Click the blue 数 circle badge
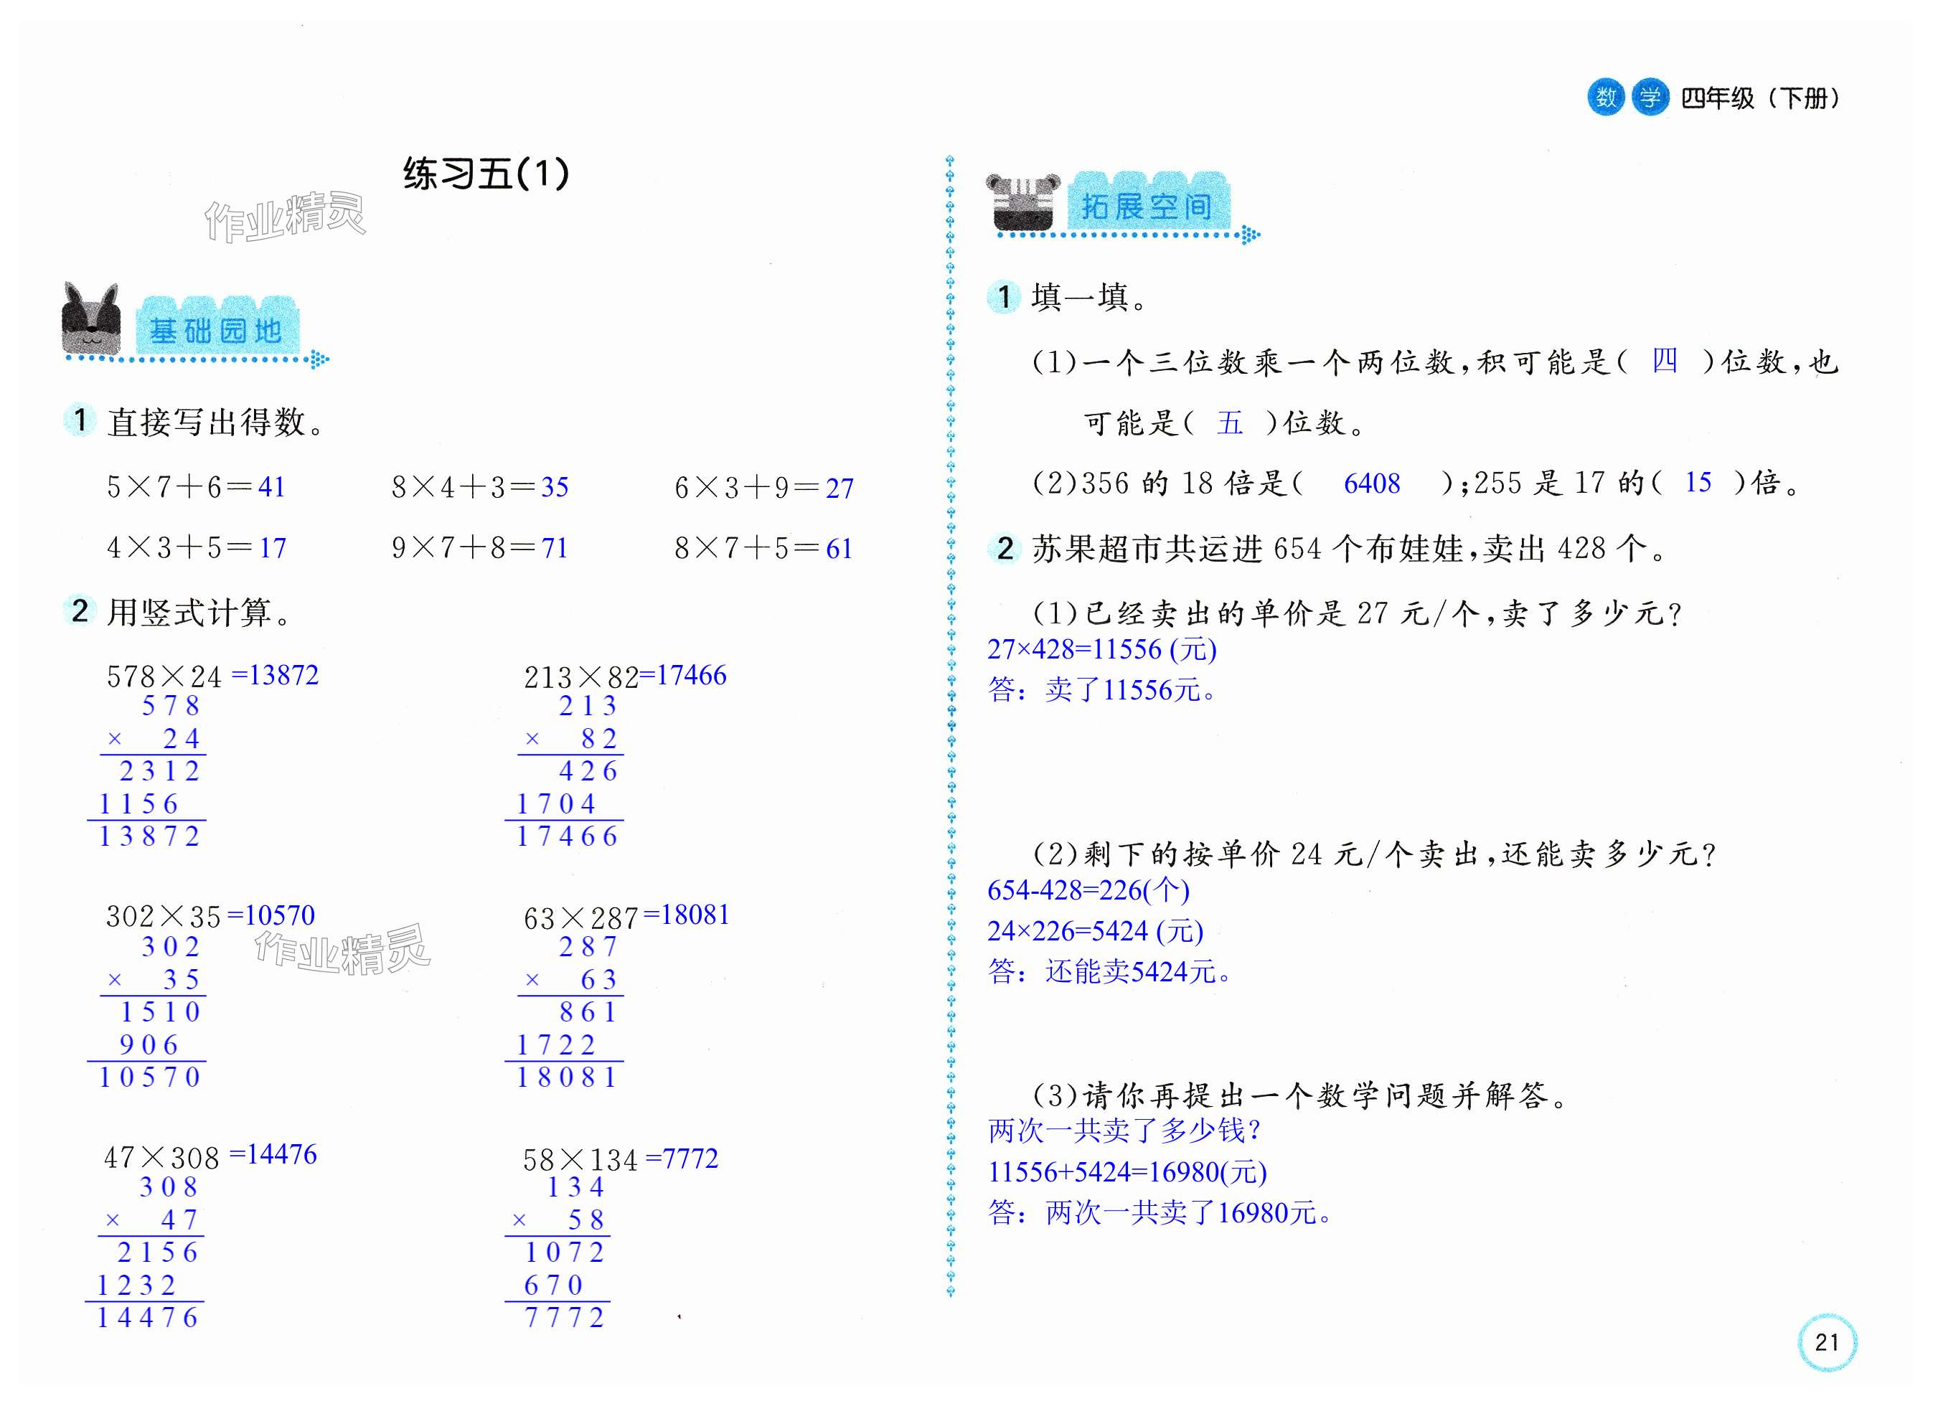The image size is (1933, 1406). click(1606, 97)
